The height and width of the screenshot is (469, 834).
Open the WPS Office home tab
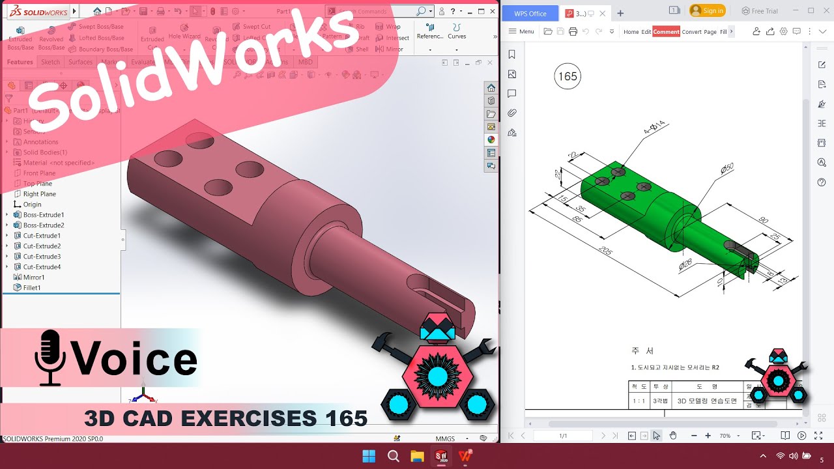point(530,13)
